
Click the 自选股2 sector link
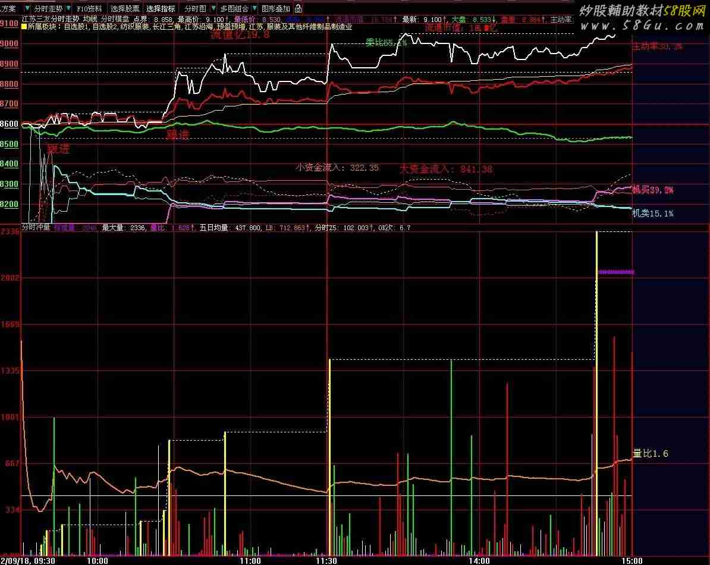(x=105, y=27)
